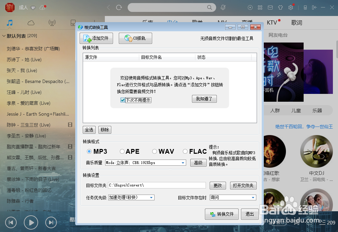The height and width of the screenshot is (232, 338).
Task: Click the Play button
Action: 31,222
